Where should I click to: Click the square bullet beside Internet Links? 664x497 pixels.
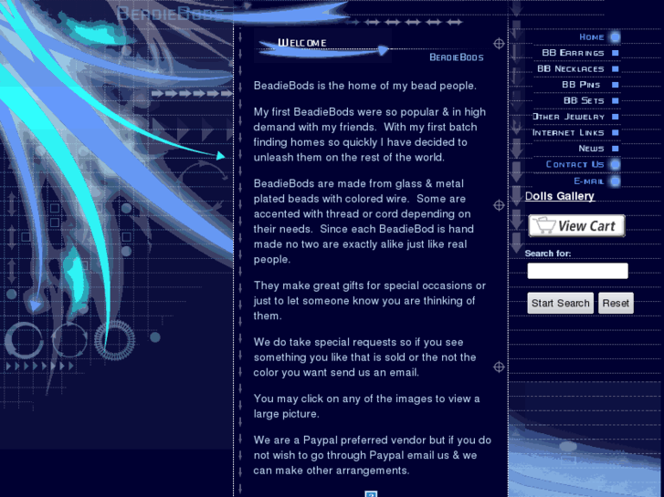click(616, 133)
